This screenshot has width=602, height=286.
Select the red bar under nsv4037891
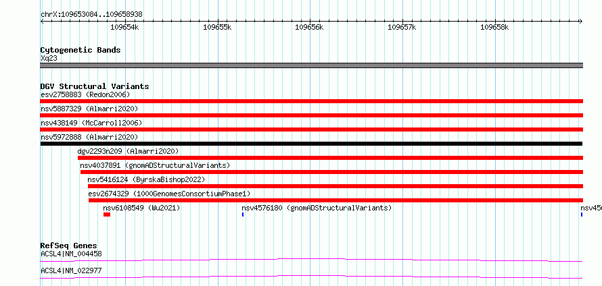point(331,172)
